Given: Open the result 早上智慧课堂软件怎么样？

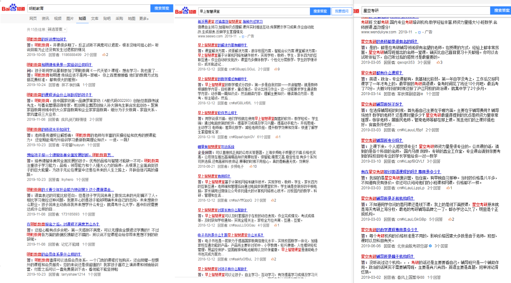Looking at the screenshot, I should tap(217, 113).
